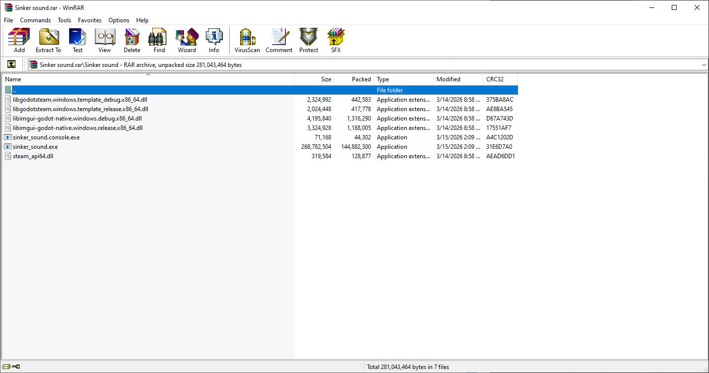
Task: Click the status bar total bytes text
Action: click(408, 367)
